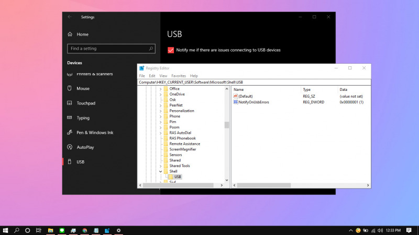
Task: Select the (Default) string value icon
Action: coord(236,96)
